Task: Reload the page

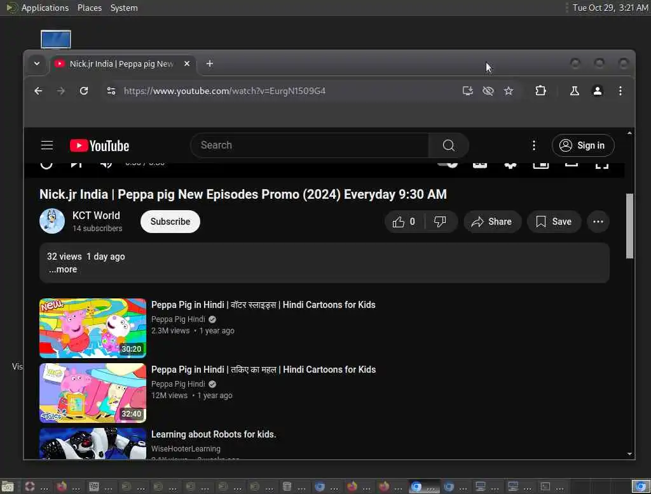Action: tap(84, 91)
